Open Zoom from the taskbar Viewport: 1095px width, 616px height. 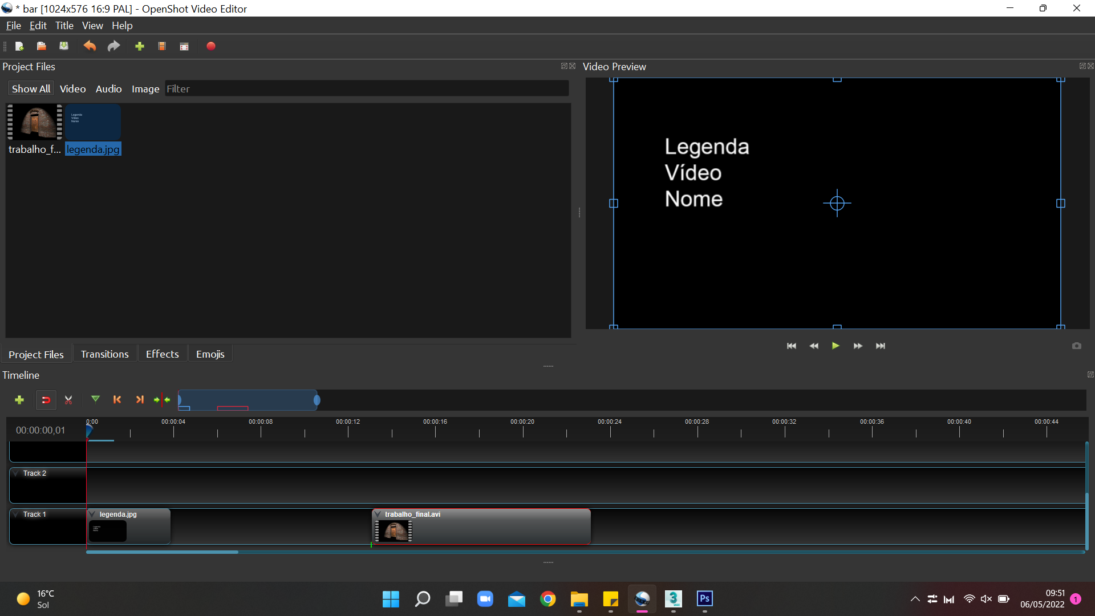click(485, 599)
